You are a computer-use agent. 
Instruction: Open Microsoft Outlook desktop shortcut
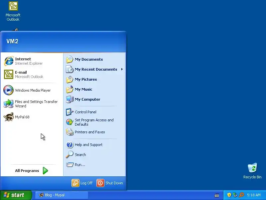click(13, 12)
